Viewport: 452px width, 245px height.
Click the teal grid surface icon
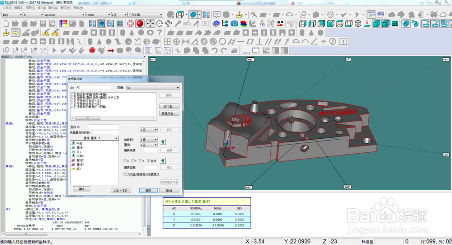click(395, 24)
